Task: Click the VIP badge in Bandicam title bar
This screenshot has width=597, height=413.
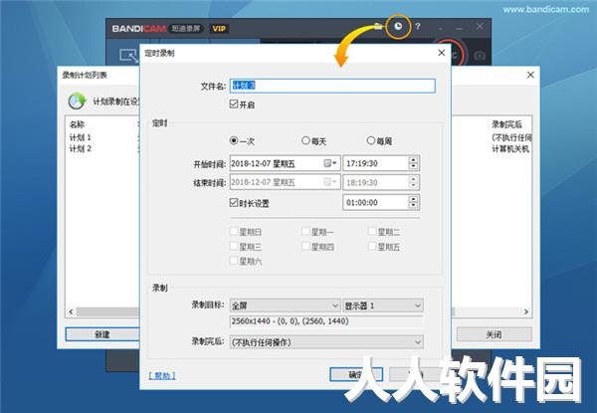Action: click(x=219, y=28)
